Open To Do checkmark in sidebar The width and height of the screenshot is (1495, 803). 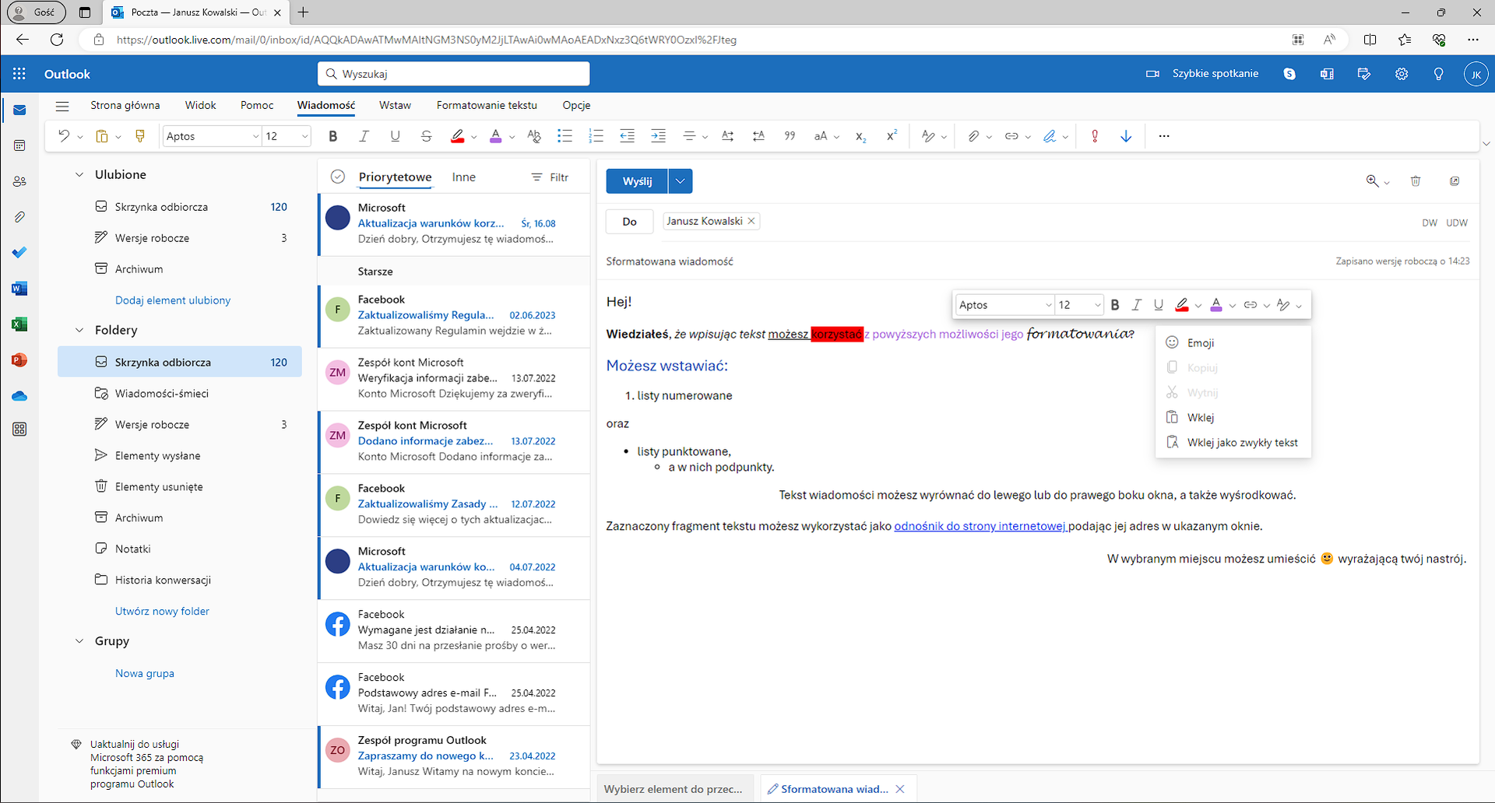pos(19,252)
